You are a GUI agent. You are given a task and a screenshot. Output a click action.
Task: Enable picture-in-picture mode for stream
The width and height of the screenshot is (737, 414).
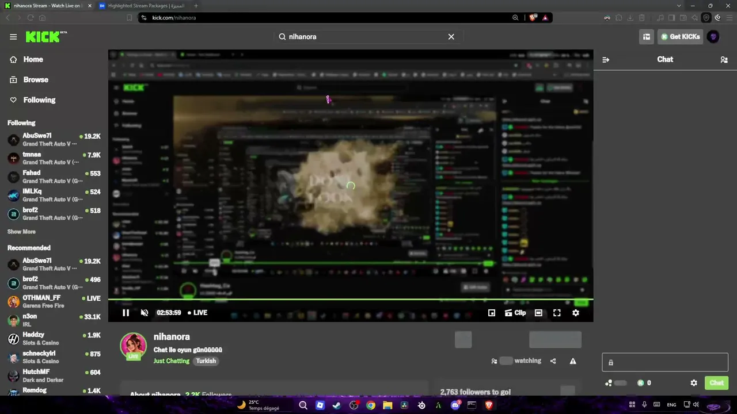(x=492, y=313)
